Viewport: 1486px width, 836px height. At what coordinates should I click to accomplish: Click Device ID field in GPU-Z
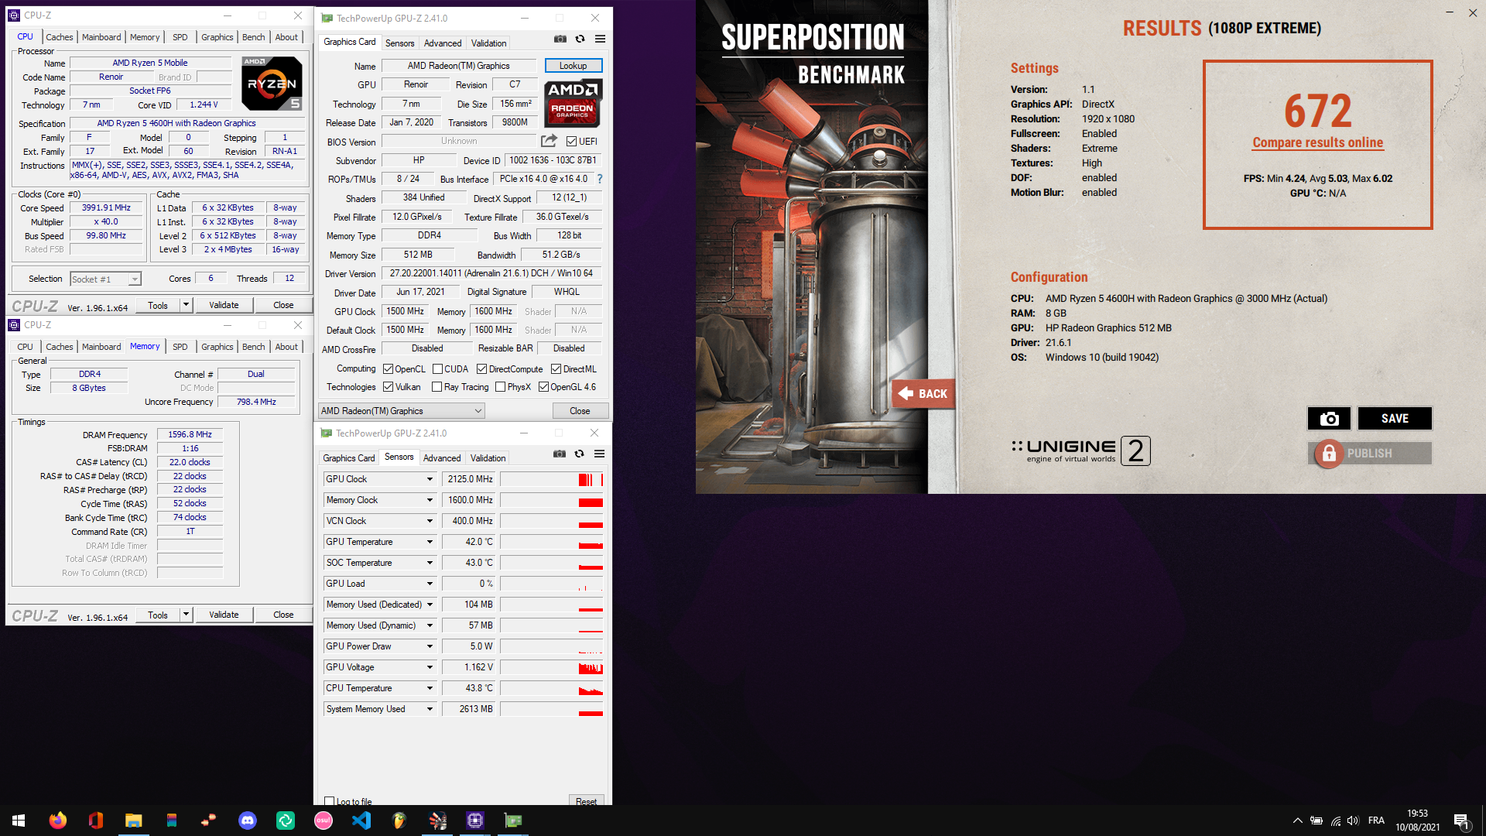tap(553, 160)
